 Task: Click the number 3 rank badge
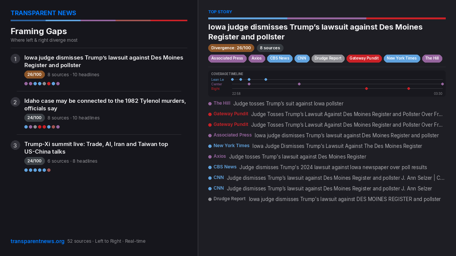[15, 145]
